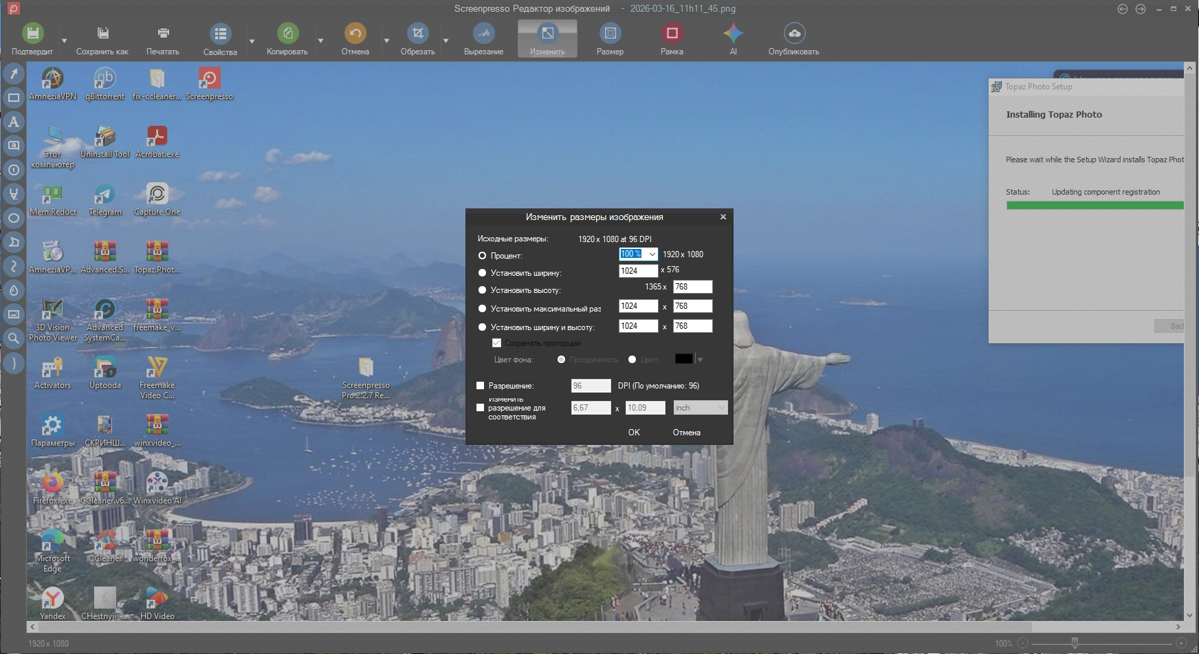Select the Установить высоту radio option
This screenshot has width=1199, height=654.
[x=482, y=290]
